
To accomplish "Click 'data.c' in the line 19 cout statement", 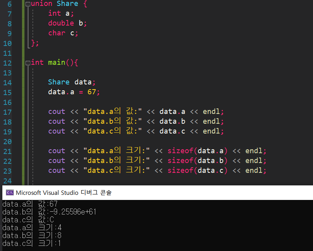I will [x=172, y=131].
